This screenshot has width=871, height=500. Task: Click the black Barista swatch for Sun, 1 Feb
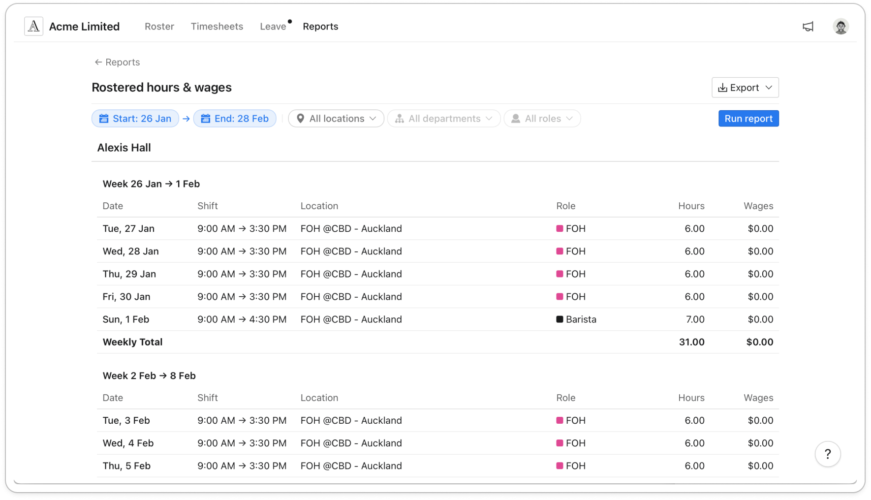pyautogui.click(x=560, y=319)
